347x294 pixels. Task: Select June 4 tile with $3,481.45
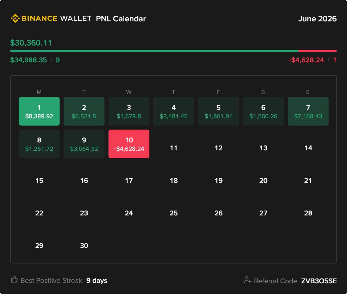tap(174, 111)
